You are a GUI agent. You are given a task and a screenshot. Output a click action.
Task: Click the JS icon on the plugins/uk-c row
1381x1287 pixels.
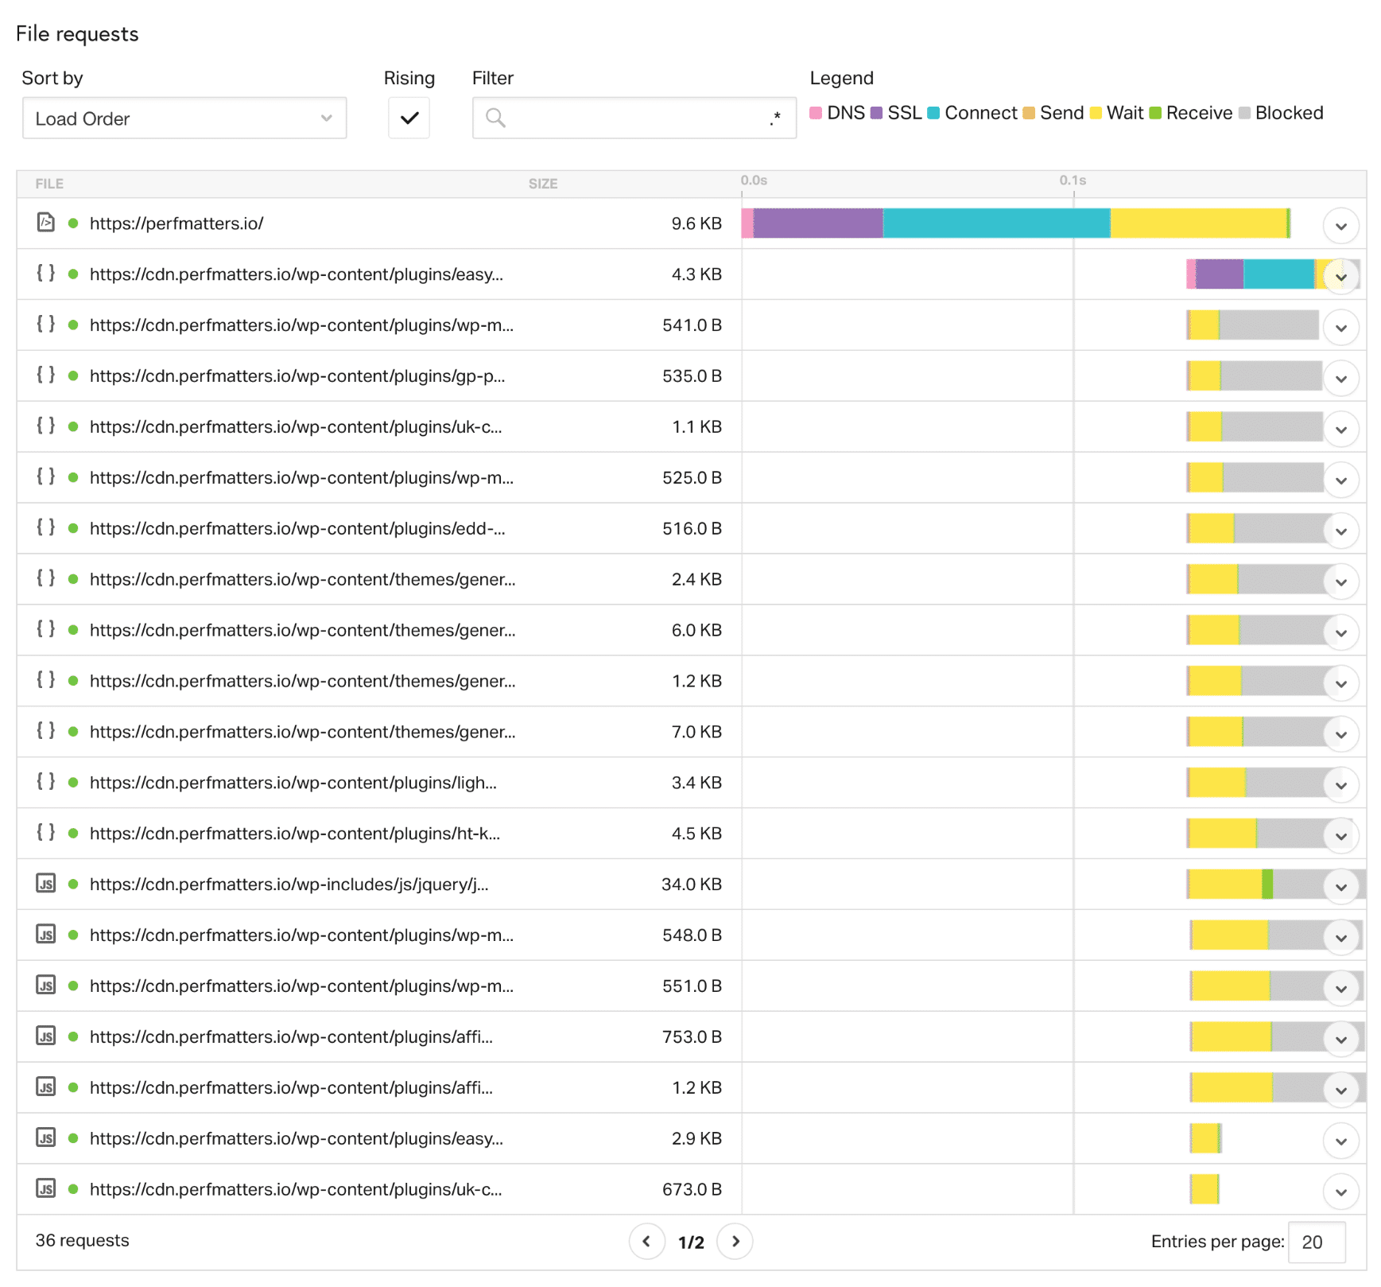click(x=45, y=1189)
